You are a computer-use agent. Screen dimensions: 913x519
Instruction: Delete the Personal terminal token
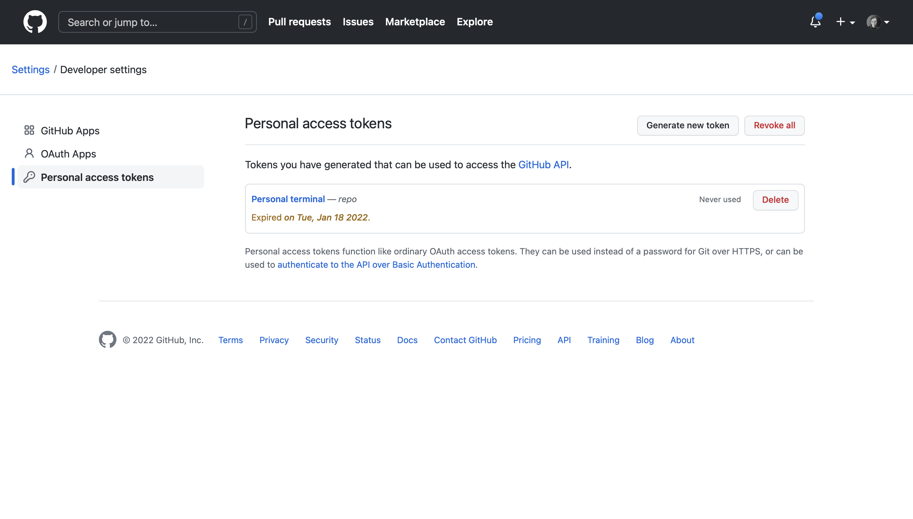point(775,200)
